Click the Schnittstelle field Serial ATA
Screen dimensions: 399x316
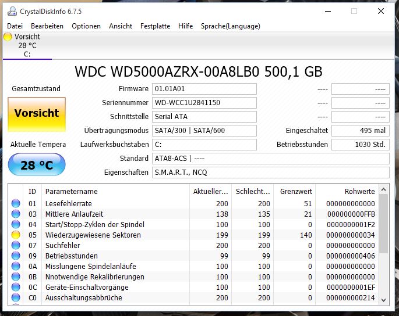click(204, 117)
